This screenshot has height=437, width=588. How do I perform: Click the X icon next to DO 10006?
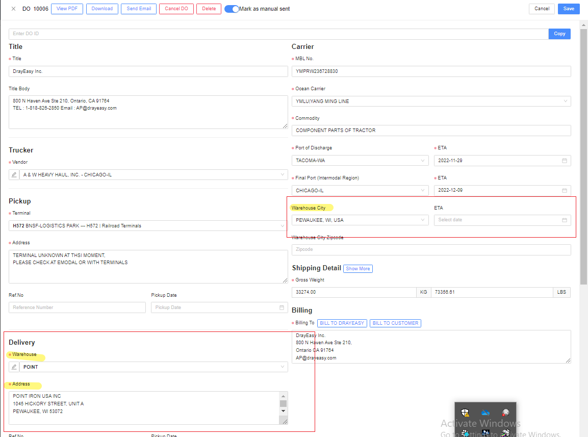[x=14, y=9]
